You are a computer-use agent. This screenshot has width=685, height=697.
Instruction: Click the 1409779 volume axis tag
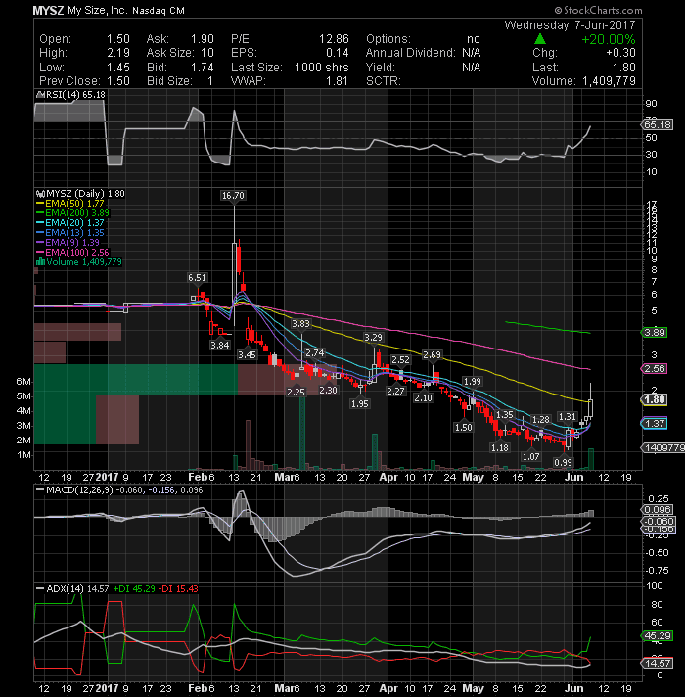[663, 448]
